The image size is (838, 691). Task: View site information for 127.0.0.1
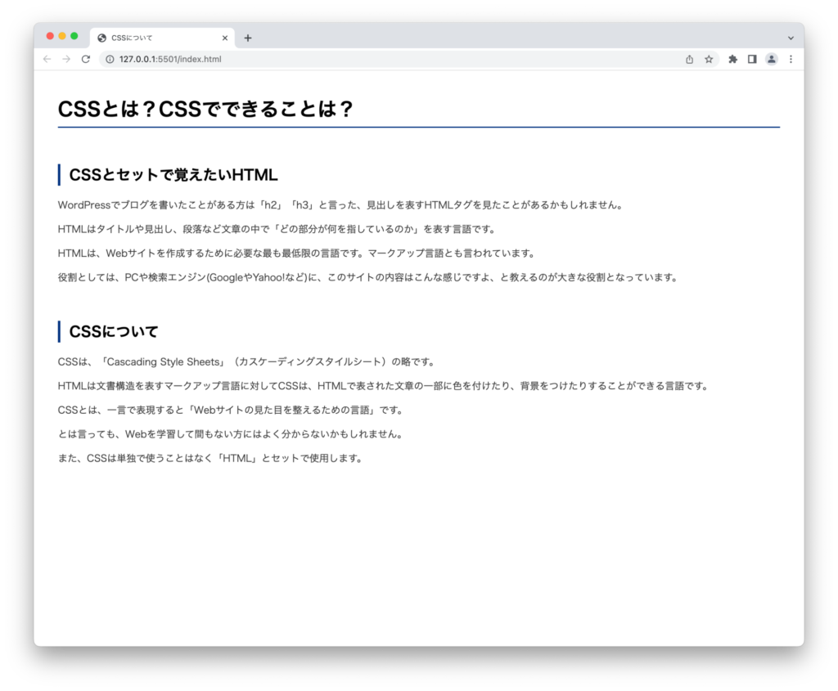(110, 59)
